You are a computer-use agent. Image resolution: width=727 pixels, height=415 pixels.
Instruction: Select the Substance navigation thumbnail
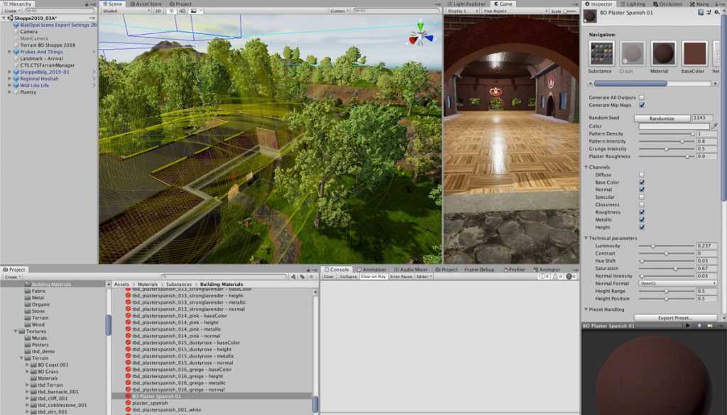pos(602,53)
